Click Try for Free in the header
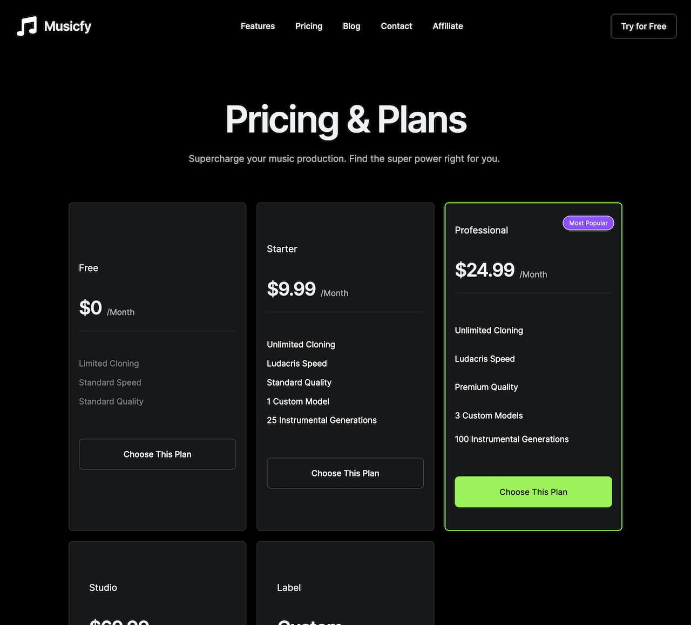Image resolution: width=691 pixels, height=625 pixels. point(643,26)
